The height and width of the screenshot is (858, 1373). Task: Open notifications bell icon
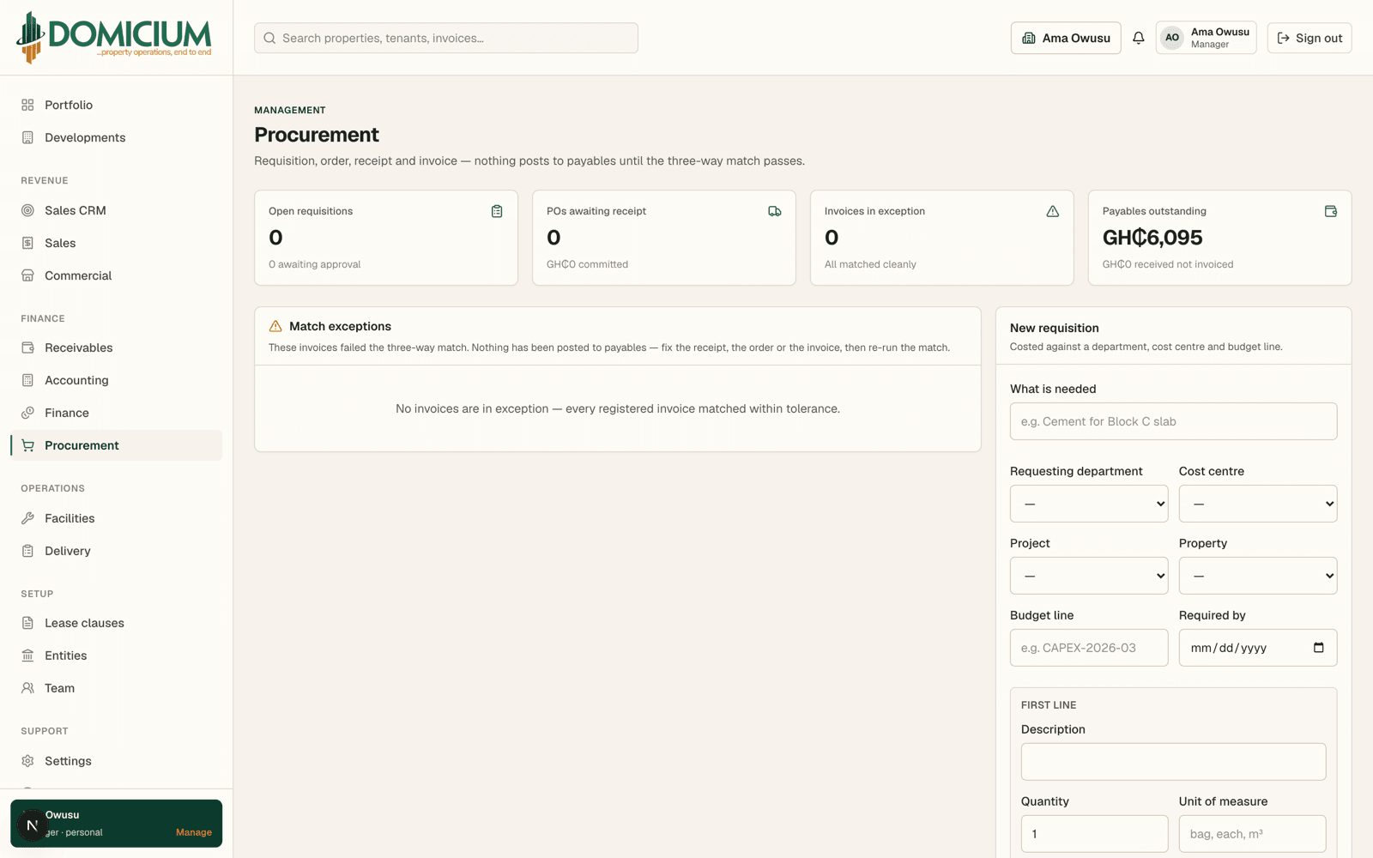click(1139, 38)
